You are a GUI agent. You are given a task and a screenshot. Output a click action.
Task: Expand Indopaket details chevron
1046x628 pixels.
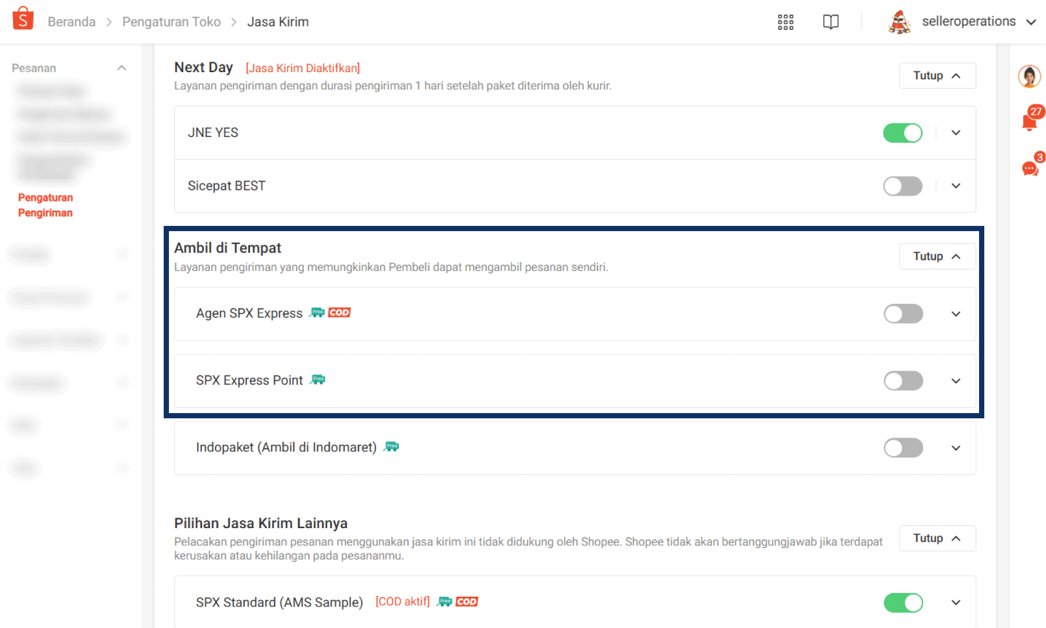(956, 448)
